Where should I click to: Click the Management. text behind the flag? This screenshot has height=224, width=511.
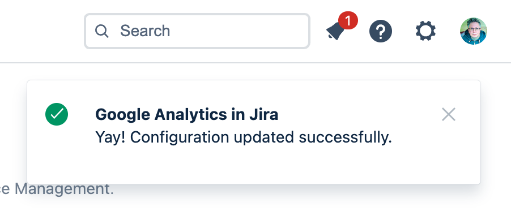click(64, 189)
